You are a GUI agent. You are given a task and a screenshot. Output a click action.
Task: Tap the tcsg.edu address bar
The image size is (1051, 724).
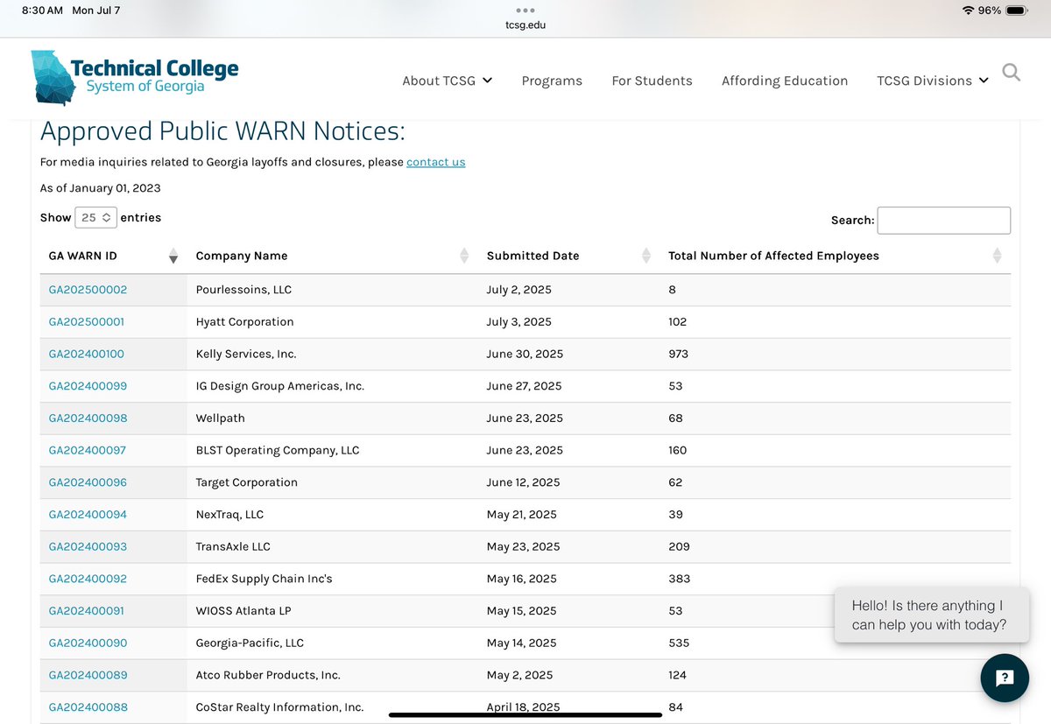coord(525,25)
